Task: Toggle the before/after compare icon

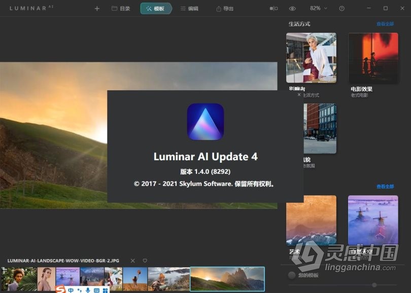Action: 273,9
